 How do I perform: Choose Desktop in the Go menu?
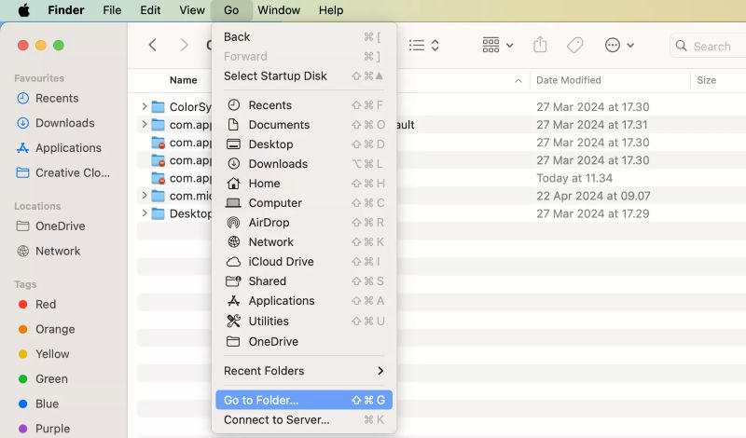pos(304,144)
